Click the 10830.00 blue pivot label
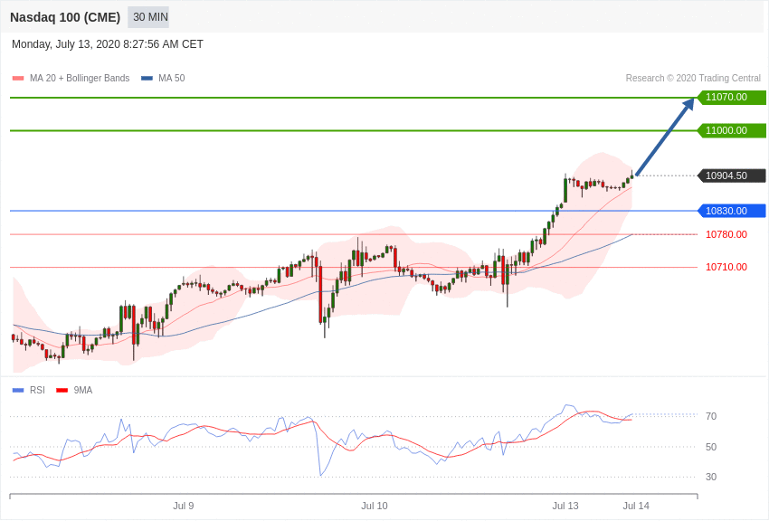This screenshot has width=769, height=521. 731,211
